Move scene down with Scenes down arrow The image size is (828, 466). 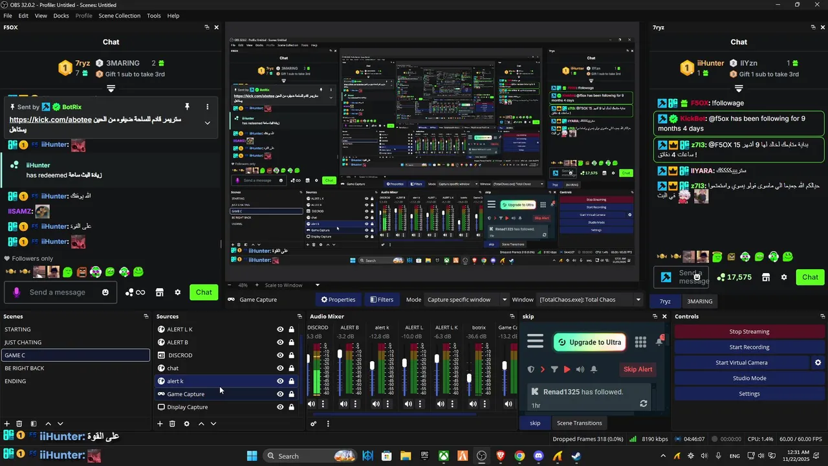pyautogui.click(x=60, y=424)
